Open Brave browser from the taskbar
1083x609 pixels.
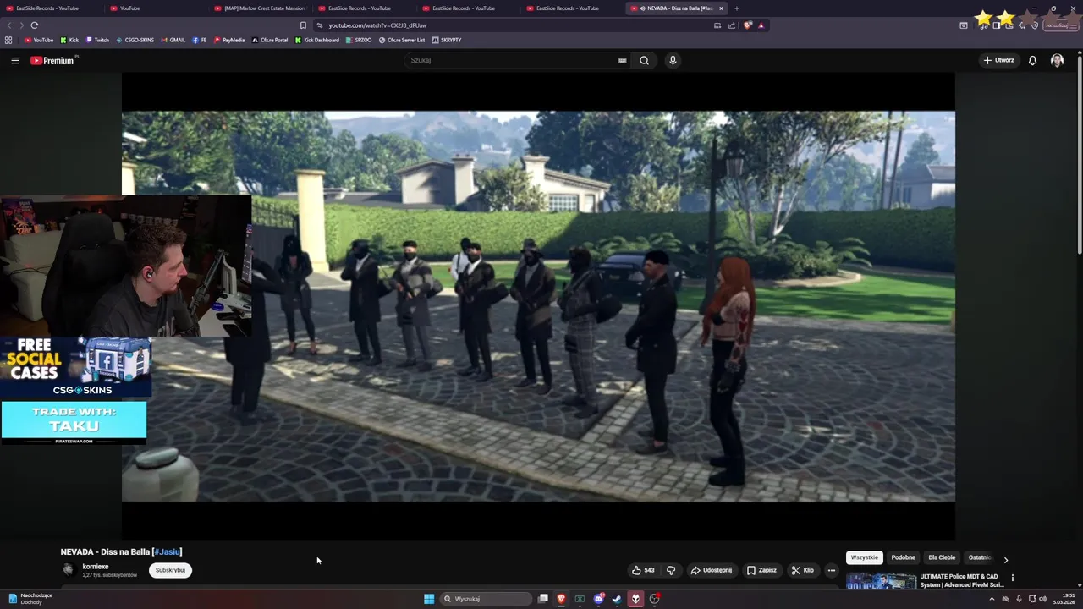(561, 599)
